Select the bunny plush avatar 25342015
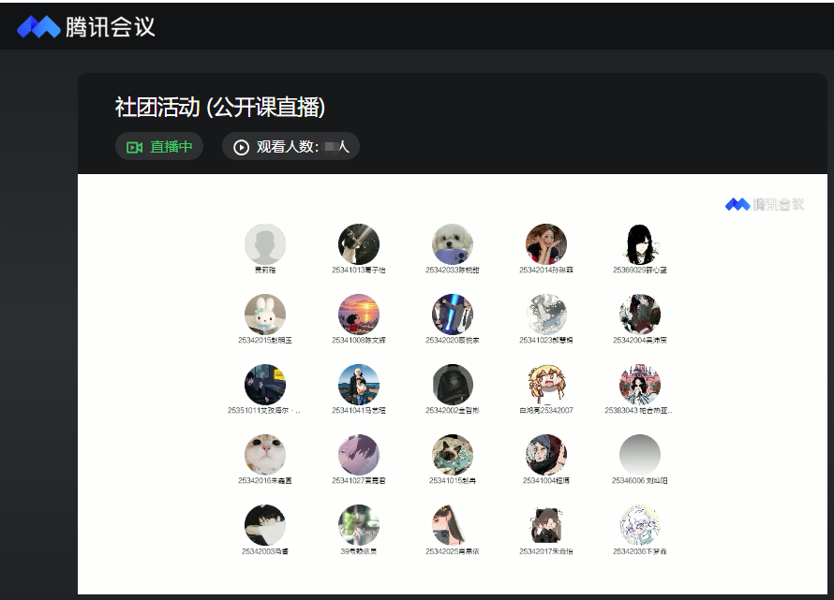 pyautogui.click(x=265, y=315)
